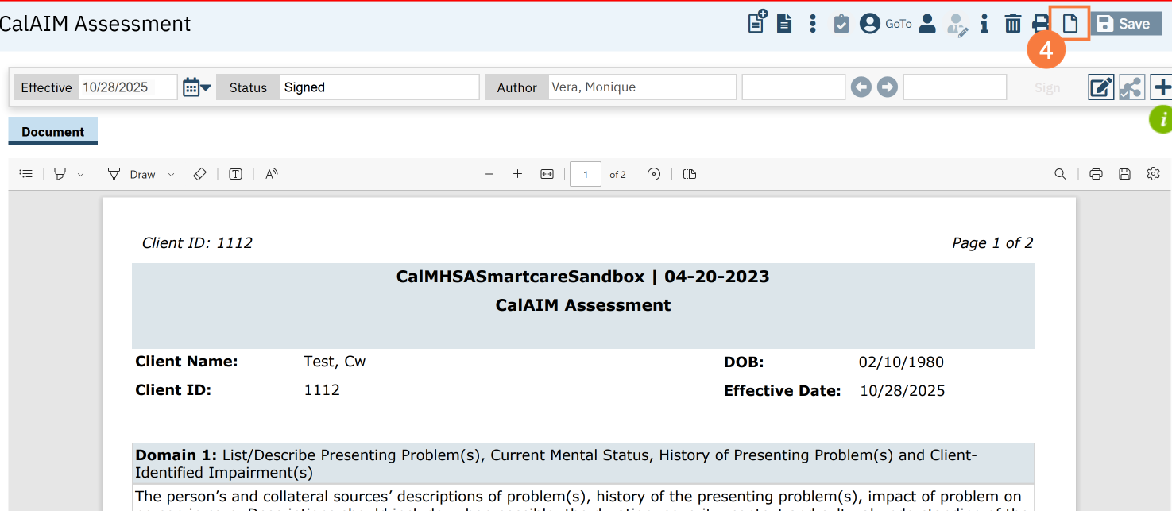Click the PDF page number field
This screenshot has height=511, width=1172.
pos(585,174)
